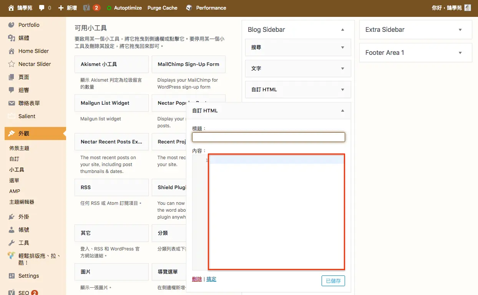Select the 圖片 image widget
The width and height of the screenshot is (478, 295).
pos(111,272)
